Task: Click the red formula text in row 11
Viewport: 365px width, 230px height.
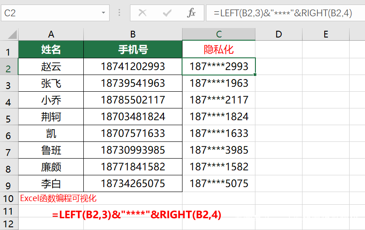Action: (x=137, y=215)
